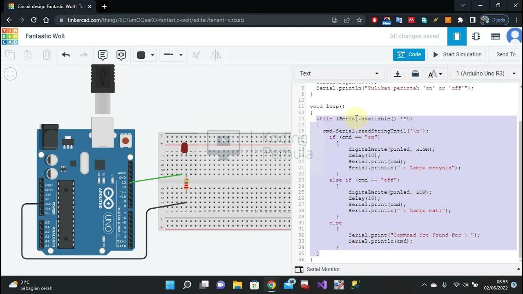The width and height of the screenshot is (523, 294).
Task: Open File Explorer from taskbar
Action: (x=237, y=285)
